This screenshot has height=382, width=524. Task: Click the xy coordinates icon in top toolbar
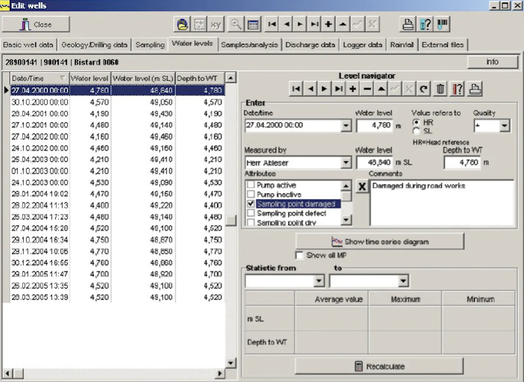point(216,24)
